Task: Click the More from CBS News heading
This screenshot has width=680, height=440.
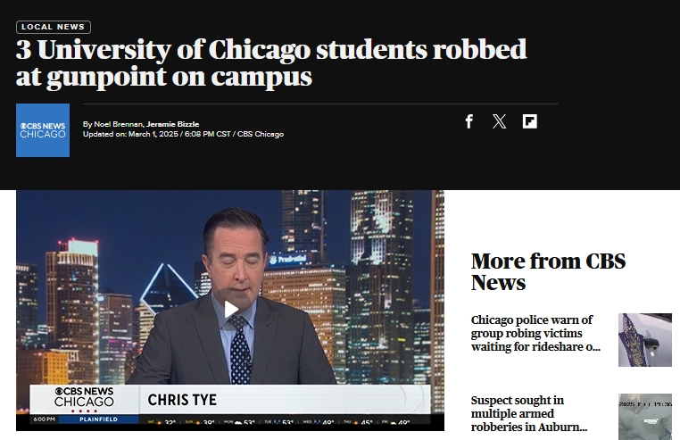Action: 548,271
